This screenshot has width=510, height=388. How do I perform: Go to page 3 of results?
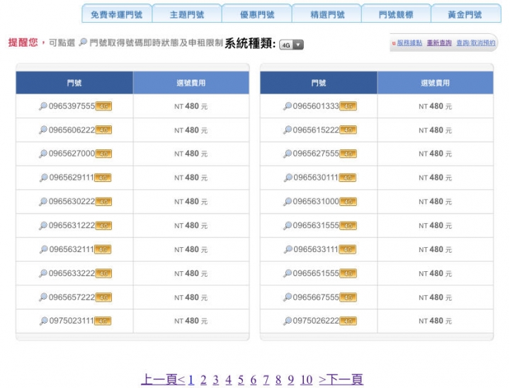[216, 380]
